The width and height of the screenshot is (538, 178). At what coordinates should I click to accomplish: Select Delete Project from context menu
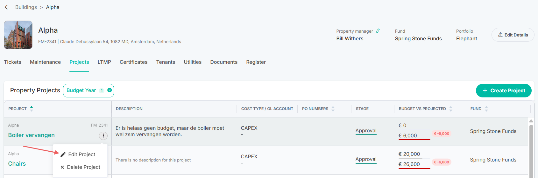pos(80,167)
